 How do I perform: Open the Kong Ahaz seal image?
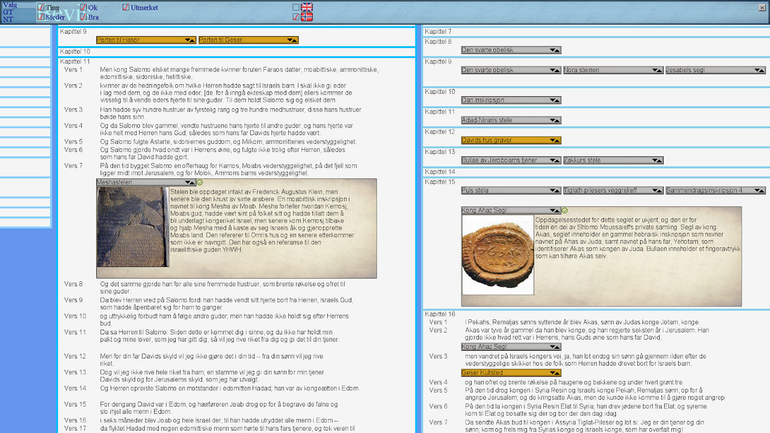point(498,255)
